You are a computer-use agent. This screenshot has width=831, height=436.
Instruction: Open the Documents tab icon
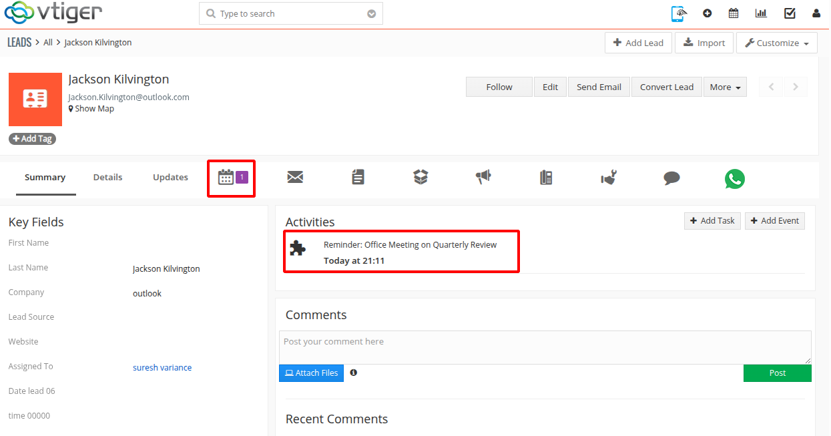click(x=358, y=177)
